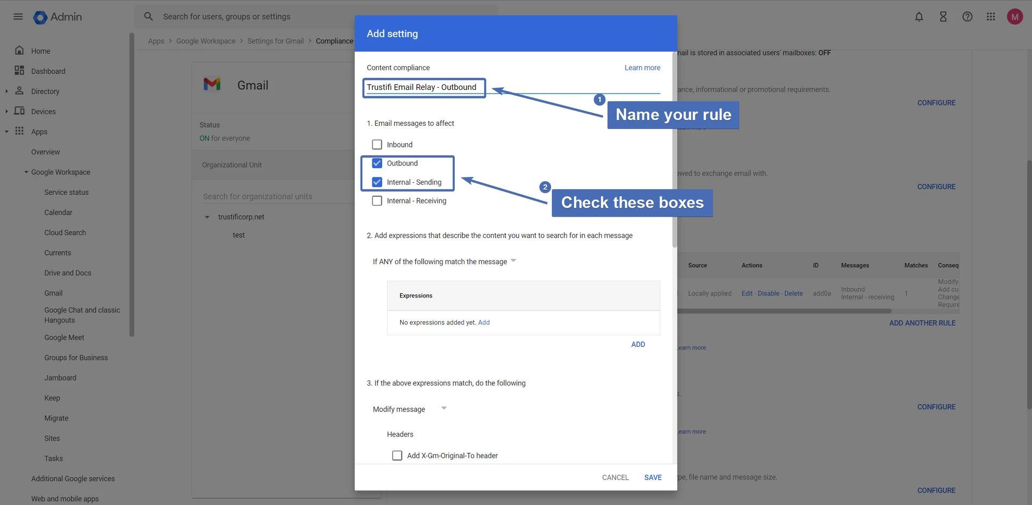This screenshot has width=1032, height=505.
Task: Open the pending tasks hourglass icon
Action: [x=943, y=17]
